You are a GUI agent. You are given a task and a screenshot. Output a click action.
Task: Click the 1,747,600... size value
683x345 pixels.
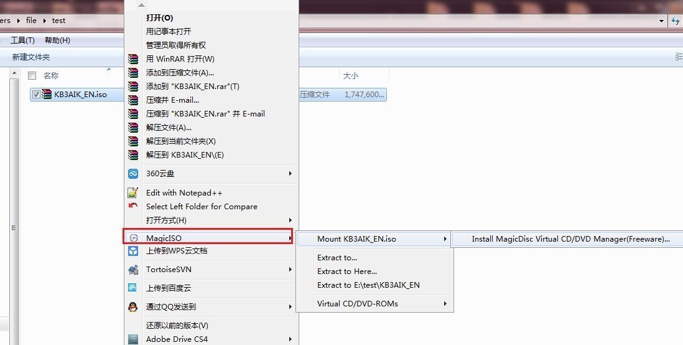[364, 94]
